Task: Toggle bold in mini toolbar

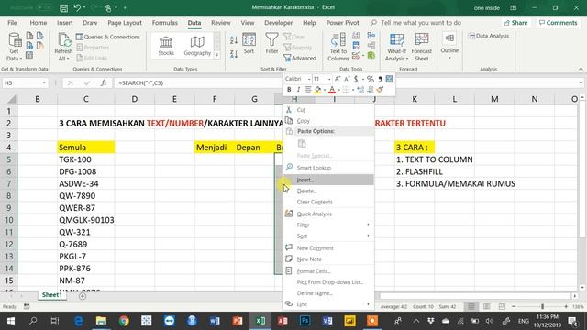Action: [x=289, y=90]
